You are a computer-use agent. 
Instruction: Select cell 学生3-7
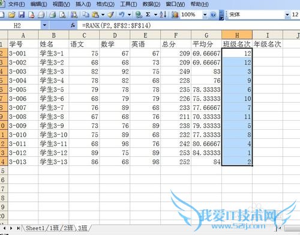pos(53,108)
